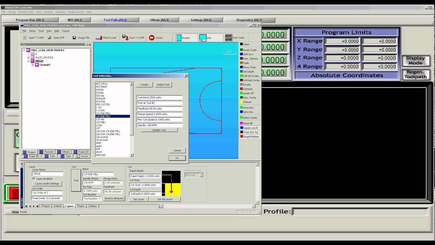Toggle the layer 0 checkbox in tree
The height and width of the screenshot is (245, 435).
click(33, 54)
